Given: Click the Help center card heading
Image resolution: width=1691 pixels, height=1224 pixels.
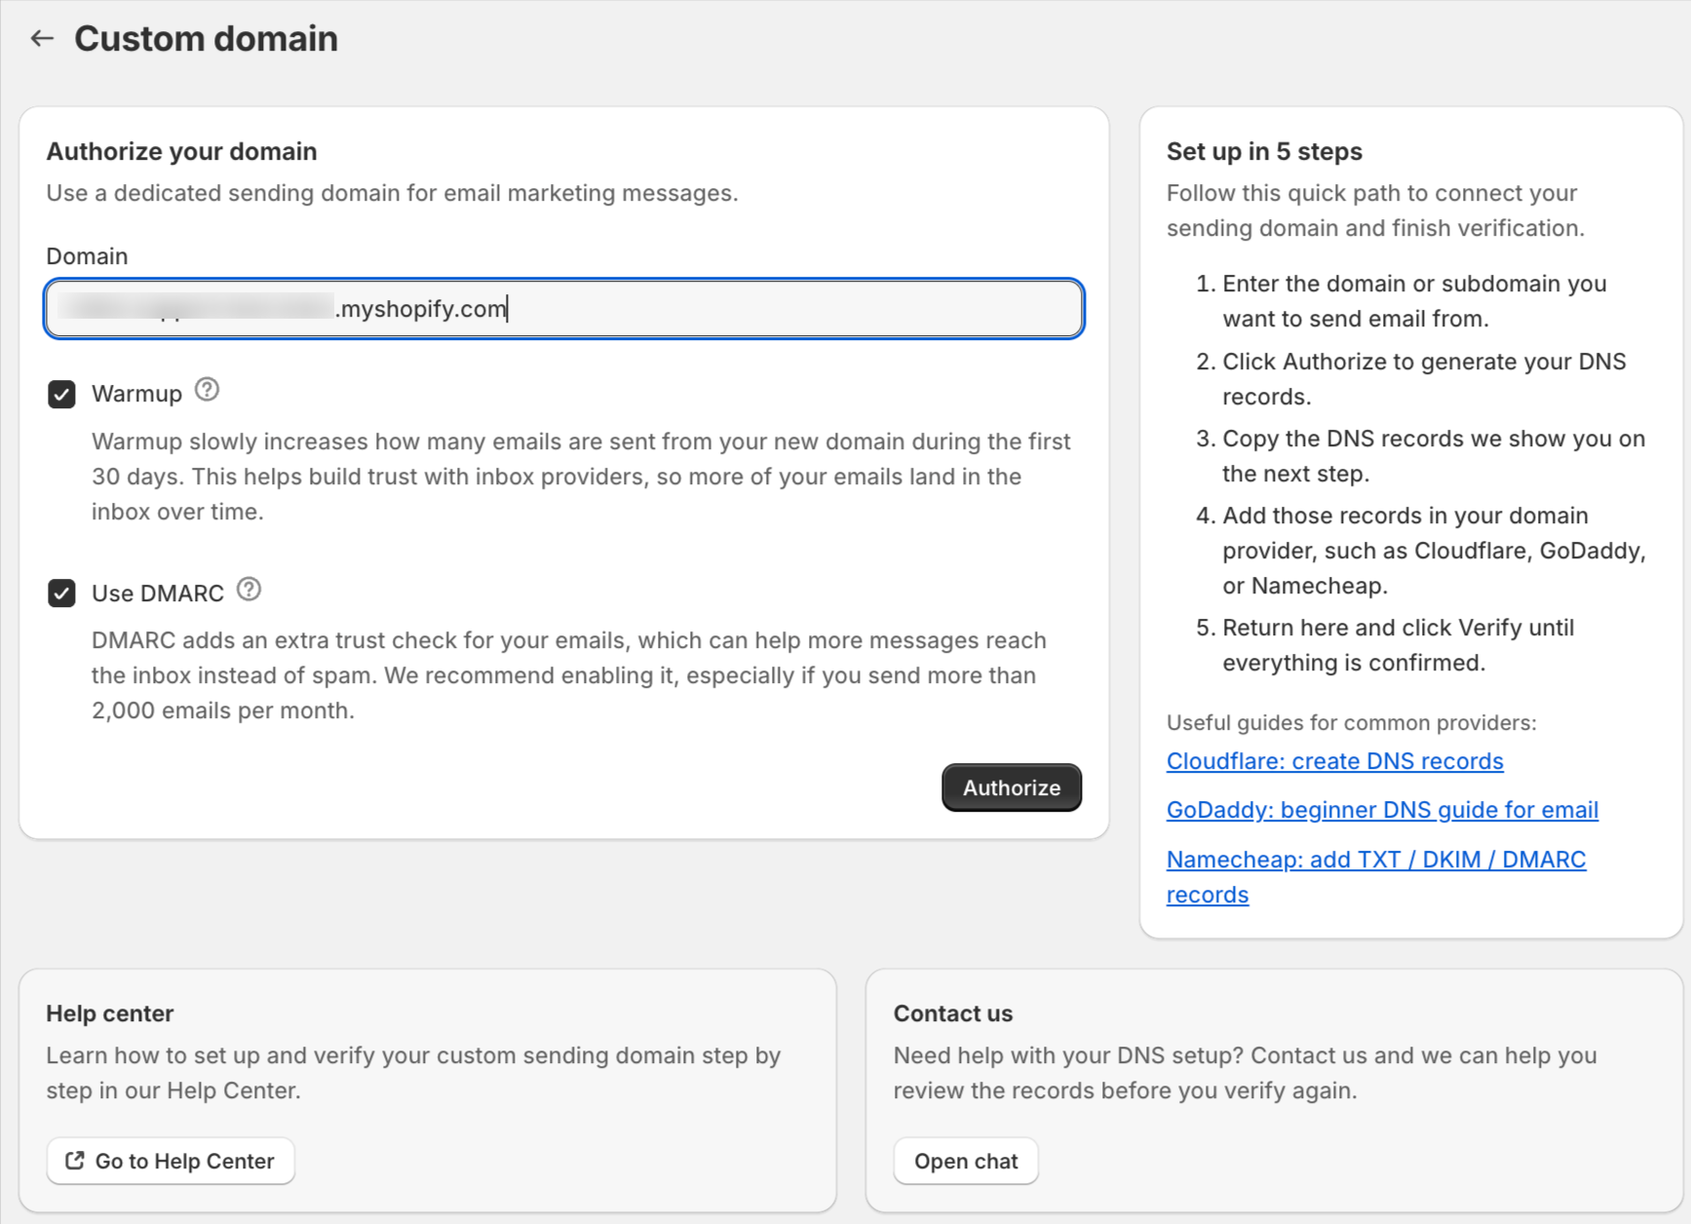Looking at the screenshot, I should pyautogui.click(x=109, y=1014).
